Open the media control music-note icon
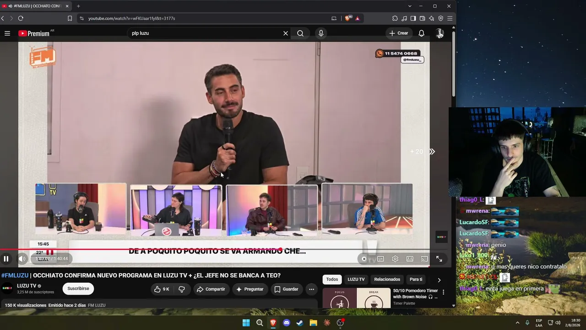Screen dimensions: 586x330 (x=404, y=18)
